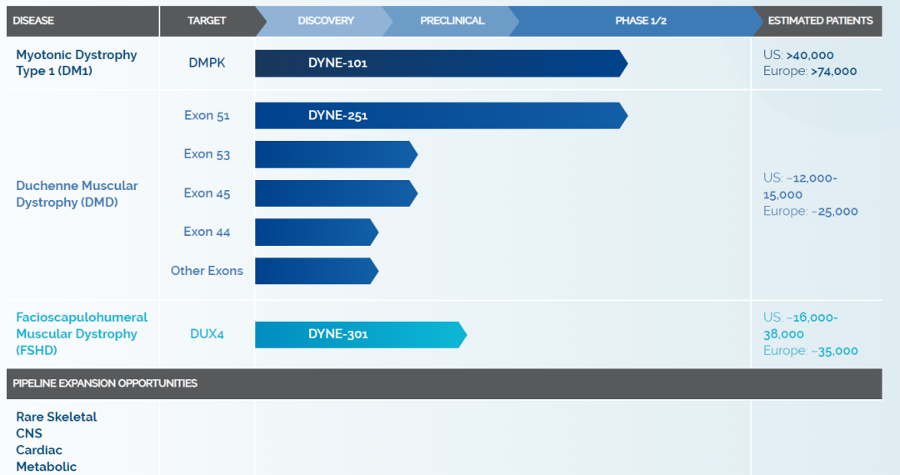Open the Myotonic Dystrophy Type 1 (DM1) label
900x475 pixels.
pos(77,62)
